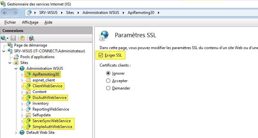Select the Accepter radio button
Image resolution: width=258 pixels, height=138 pixels.
[108, 81]
